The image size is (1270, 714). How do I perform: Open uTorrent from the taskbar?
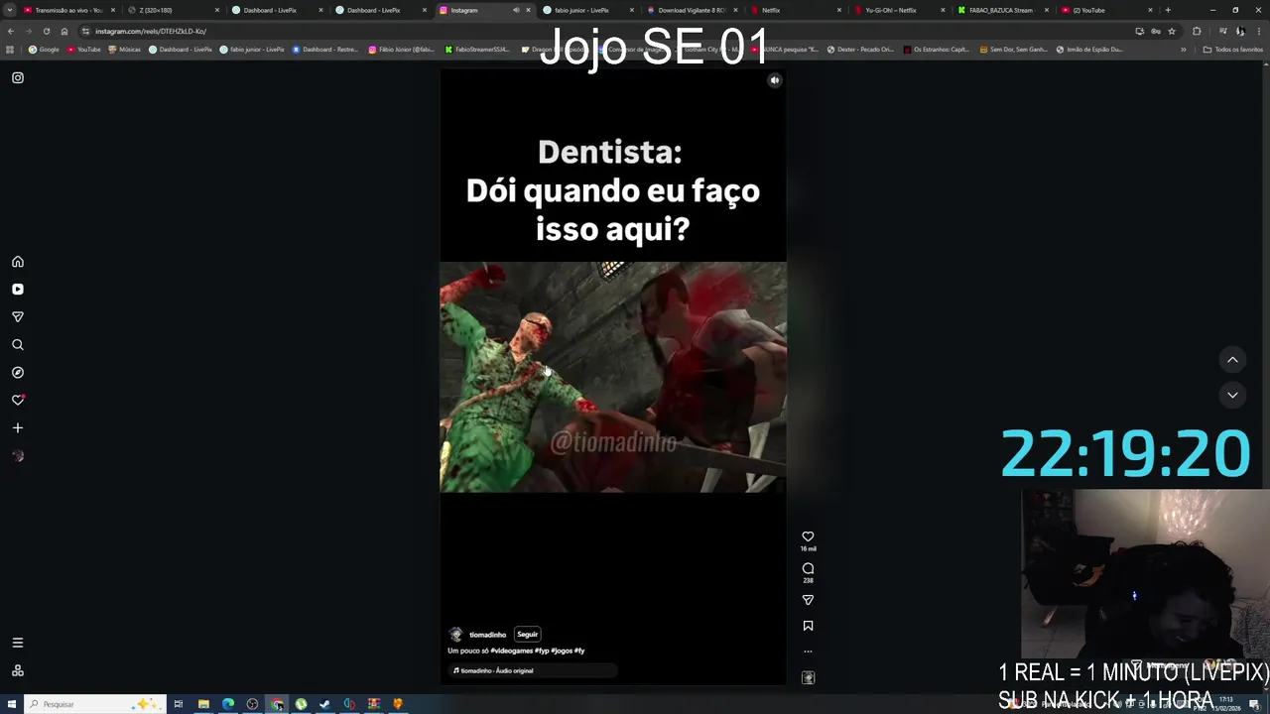301,704
